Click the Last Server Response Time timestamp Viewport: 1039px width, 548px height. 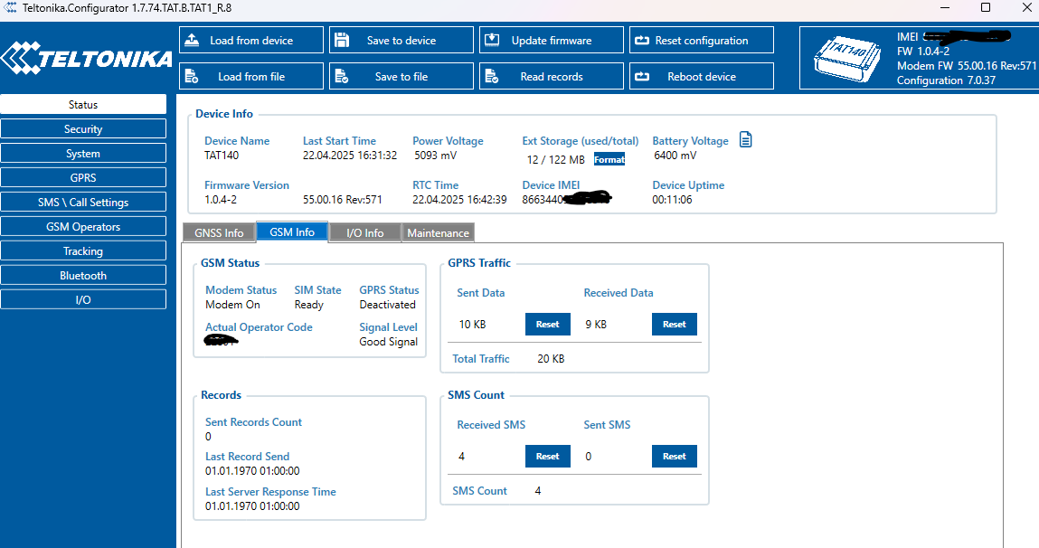coord(252,506)
